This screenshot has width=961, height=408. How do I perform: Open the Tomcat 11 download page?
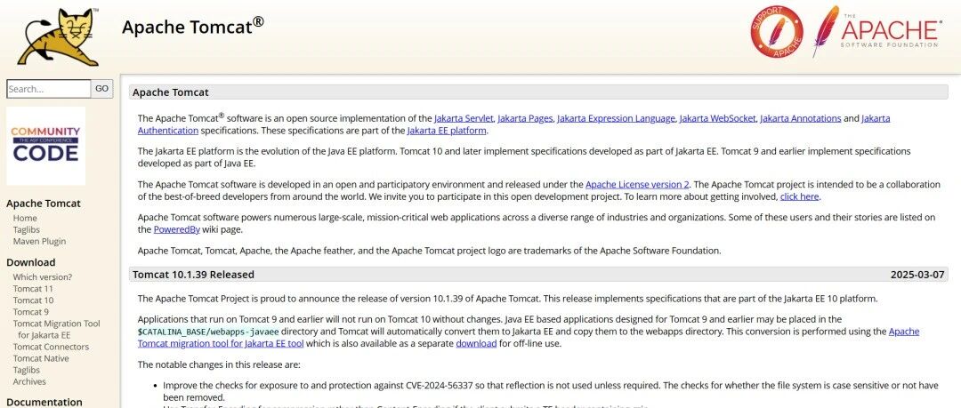33,289
